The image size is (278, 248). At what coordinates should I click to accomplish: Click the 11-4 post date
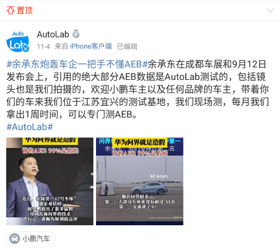tap(43, 47)
